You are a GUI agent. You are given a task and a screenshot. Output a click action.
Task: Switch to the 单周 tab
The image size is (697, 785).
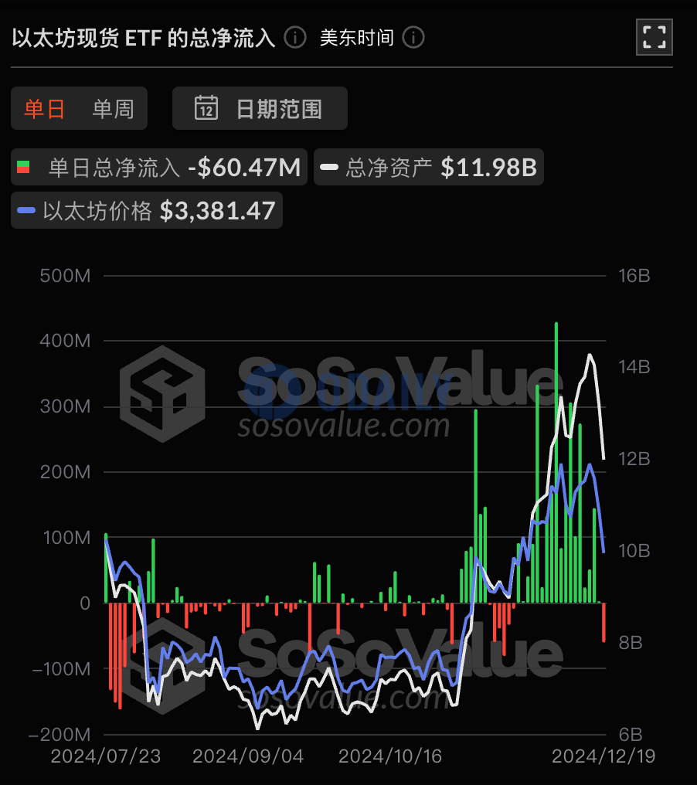point(113,108)
